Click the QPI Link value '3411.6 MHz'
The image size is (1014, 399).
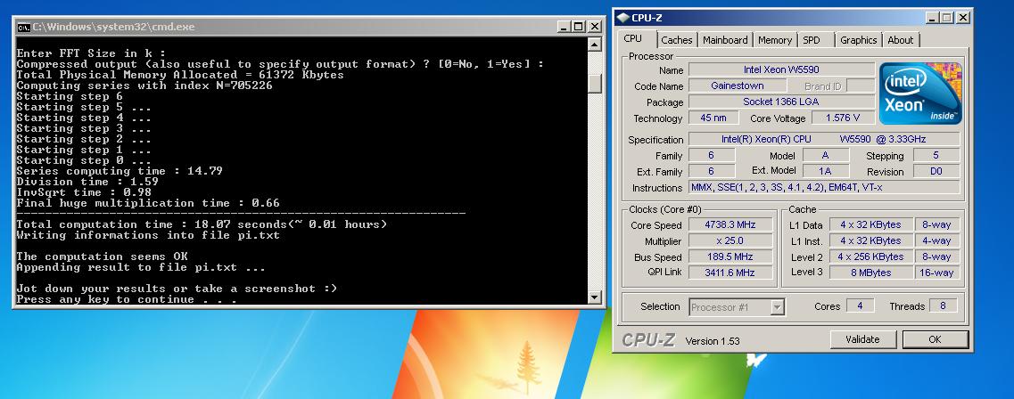point(730,273)
